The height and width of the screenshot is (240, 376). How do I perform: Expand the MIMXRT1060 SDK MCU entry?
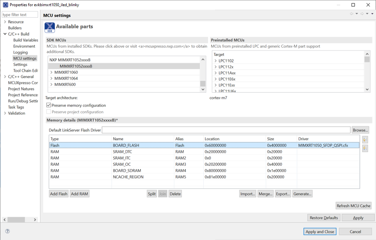tap(51, 72)
